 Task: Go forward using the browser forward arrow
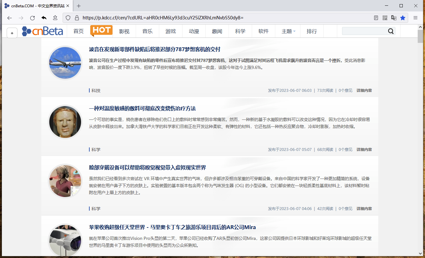point(21,18)
